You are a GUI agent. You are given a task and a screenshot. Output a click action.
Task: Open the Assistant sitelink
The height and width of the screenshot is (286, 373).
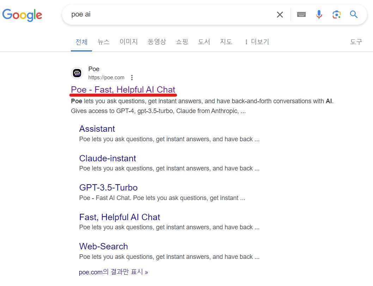click(97, 129)
